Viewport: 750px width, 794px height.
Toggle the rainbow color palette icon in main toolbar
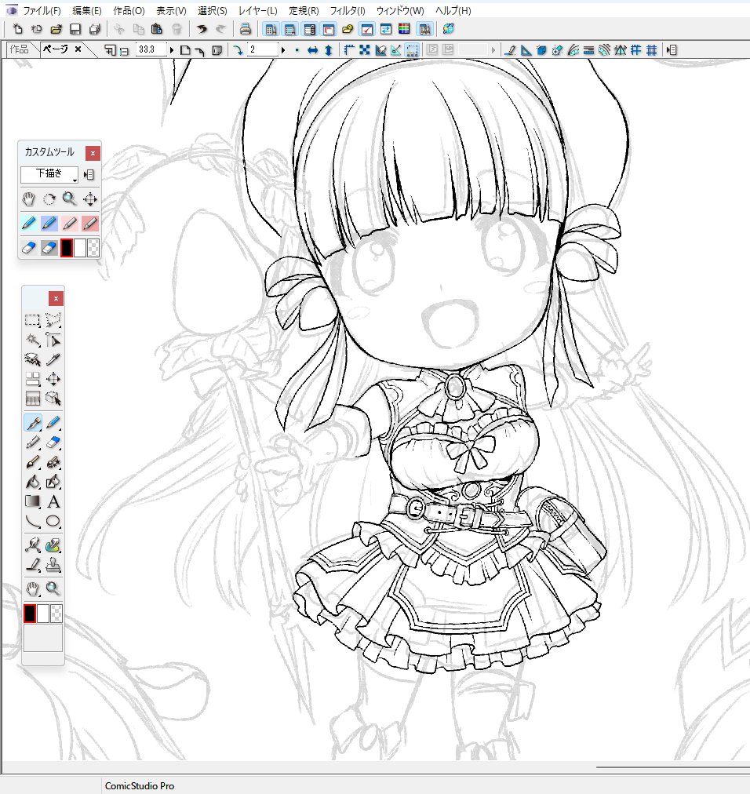point(404,29)
